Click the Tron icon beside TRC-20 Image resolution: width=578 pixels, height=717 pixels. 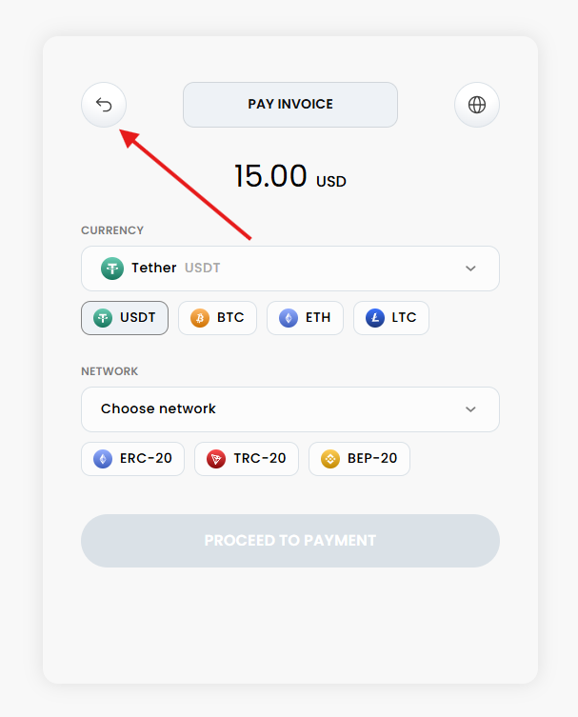click(x=216, y=459)
